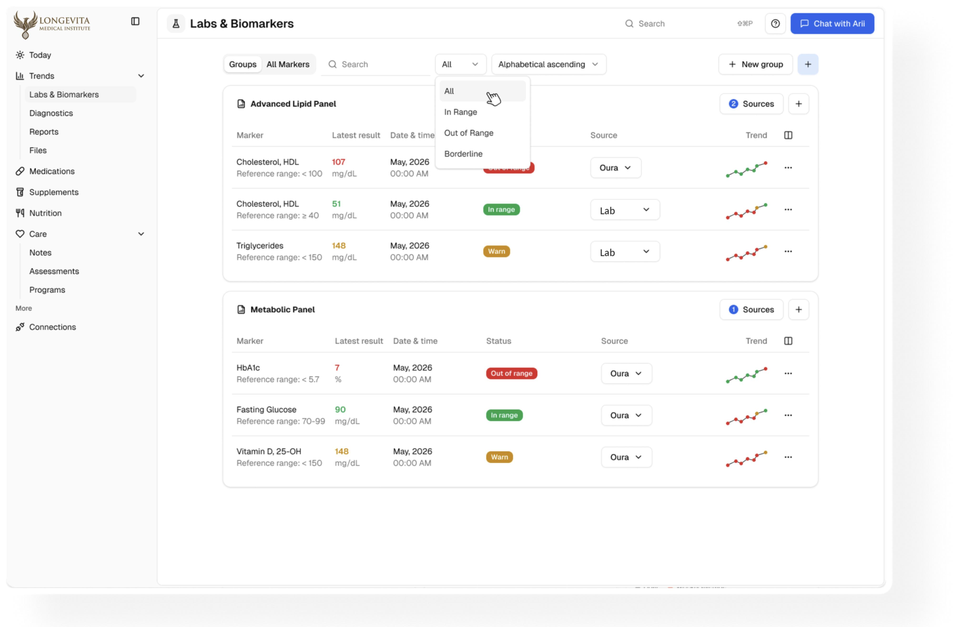Switch to the All Markers tab

coord(288,64)
